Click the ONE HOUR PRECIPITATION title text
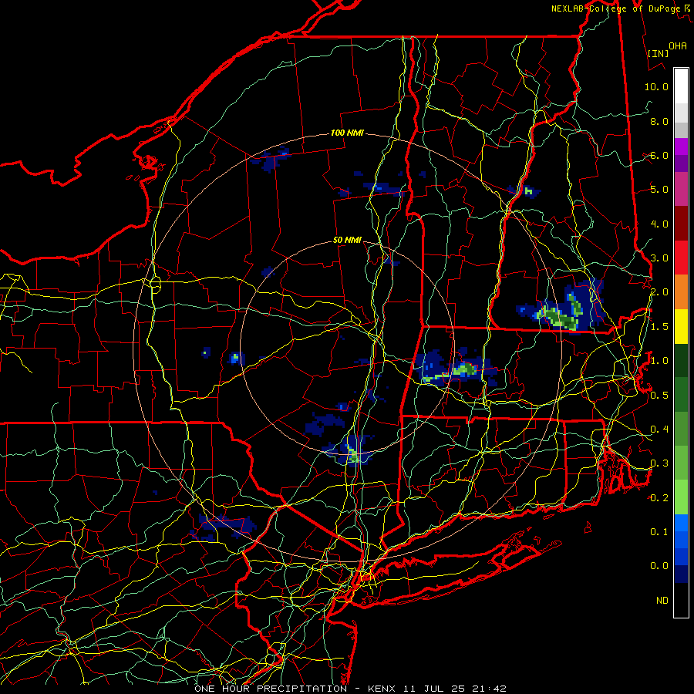694x694 pixels. point(271,689)
